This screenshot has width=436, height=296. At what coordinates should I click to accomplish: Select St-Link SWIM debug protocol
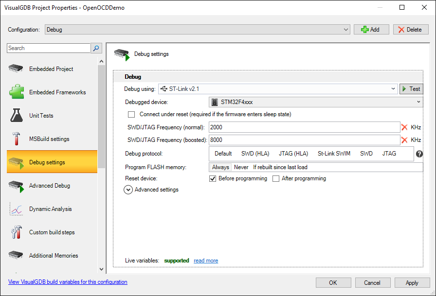click(x=334, y=154)
